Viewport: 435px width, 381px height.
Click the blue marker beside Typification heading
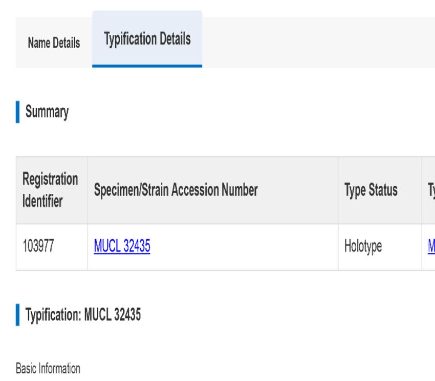click(18, 314)
